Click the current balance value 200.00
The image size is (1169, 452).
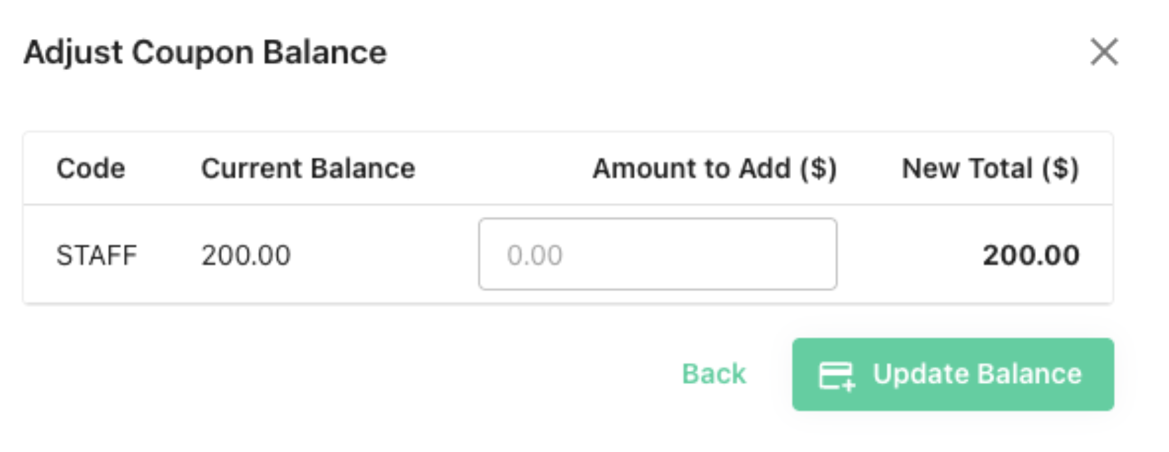coord(246,255)
